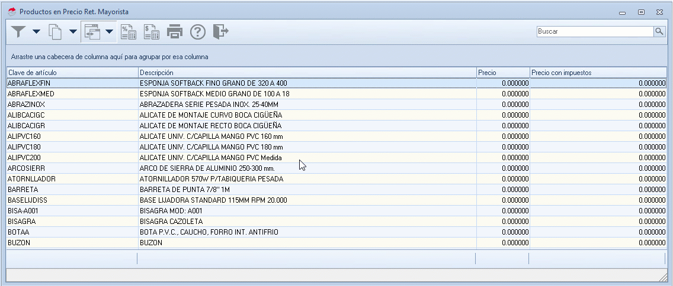The height and width of the screenshot is (286, 673).
Task: Expand the window transfer dropdown arrow
Action: 110,32
